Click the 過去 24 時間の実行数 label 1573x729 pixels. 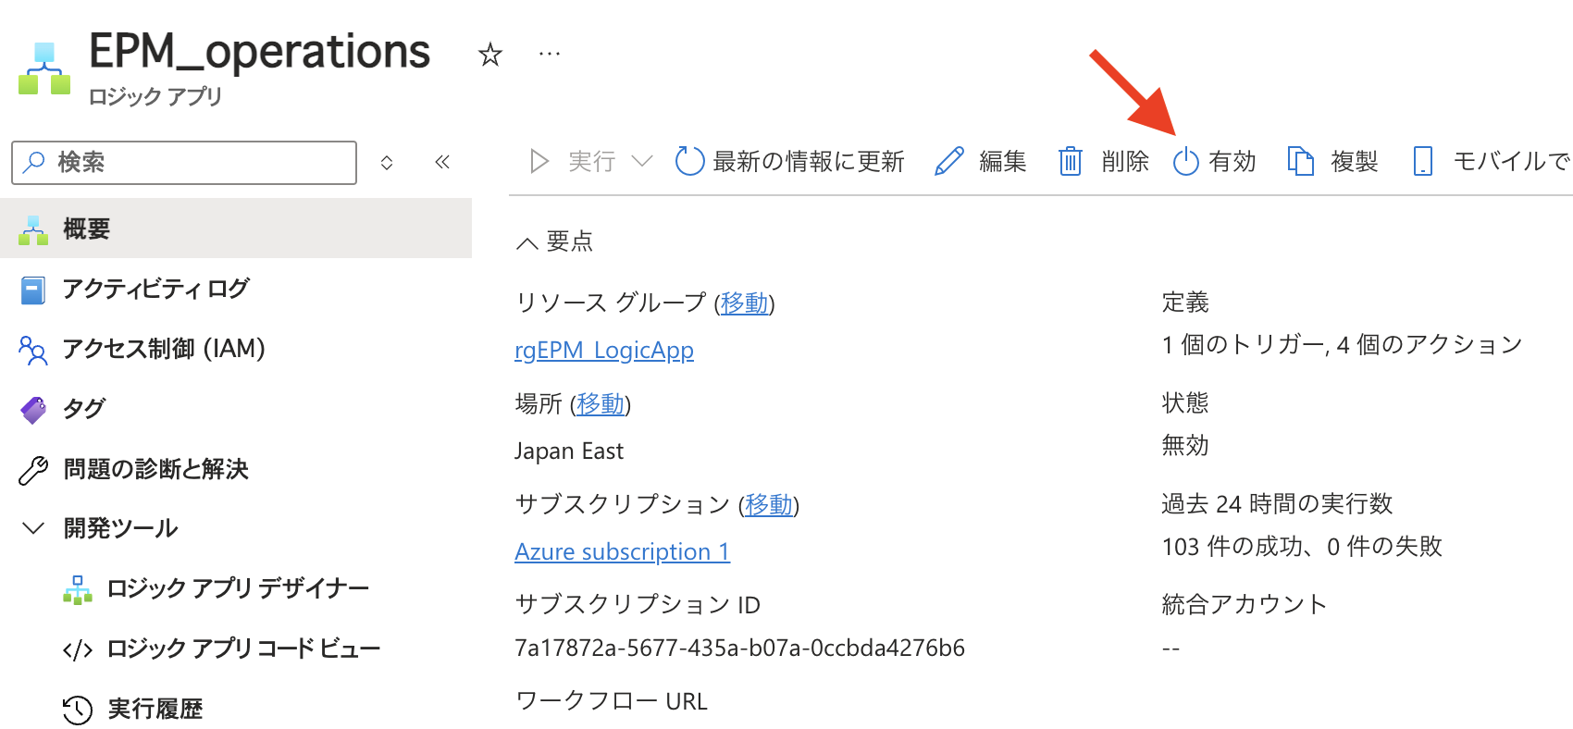(1277, 504)
